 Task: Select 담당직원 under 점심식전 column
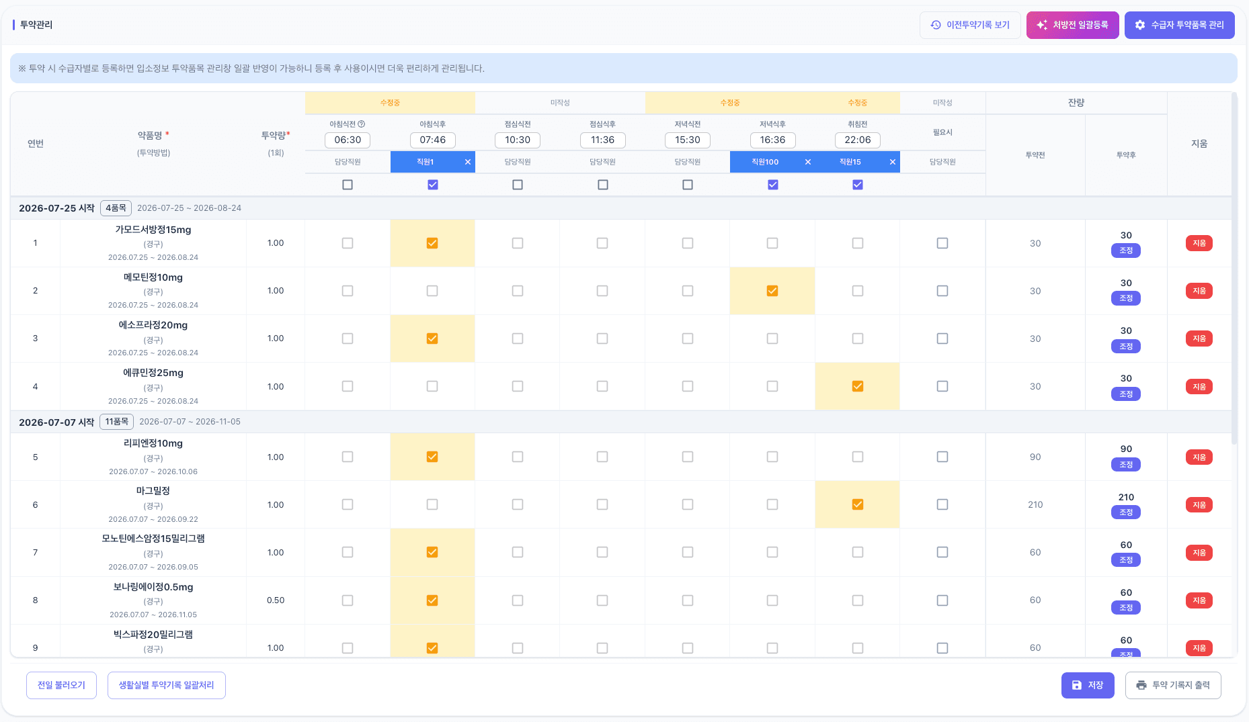pos(518,162)
